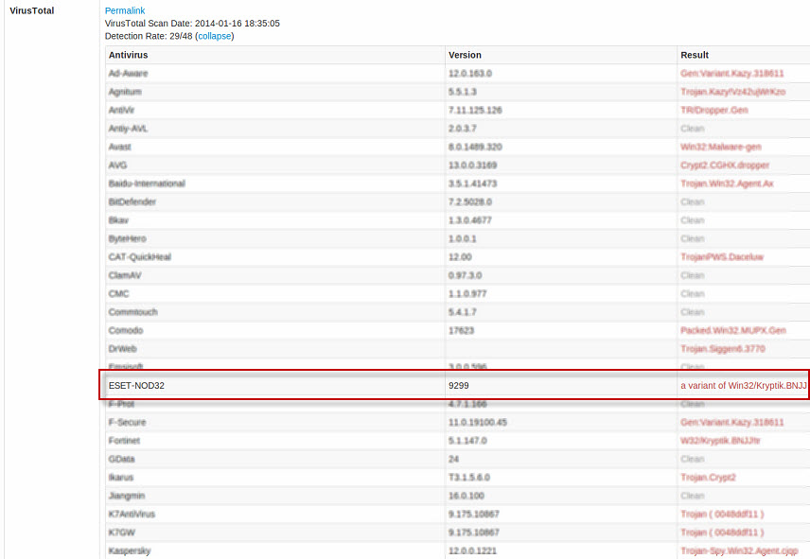This screenshot has height=559, width=810.
Task: Click Ad-Aware version 12.0.163.0
Action: click(x=470, y=73)
